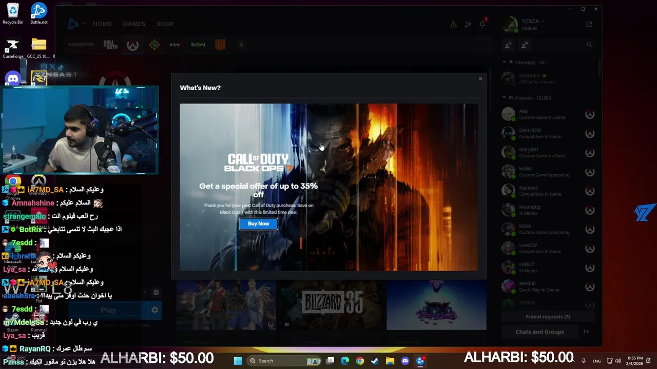Click the Play button behind dialog
Image resolution: width=657 pixels, height=369 pixels.
tap(108, 310)
